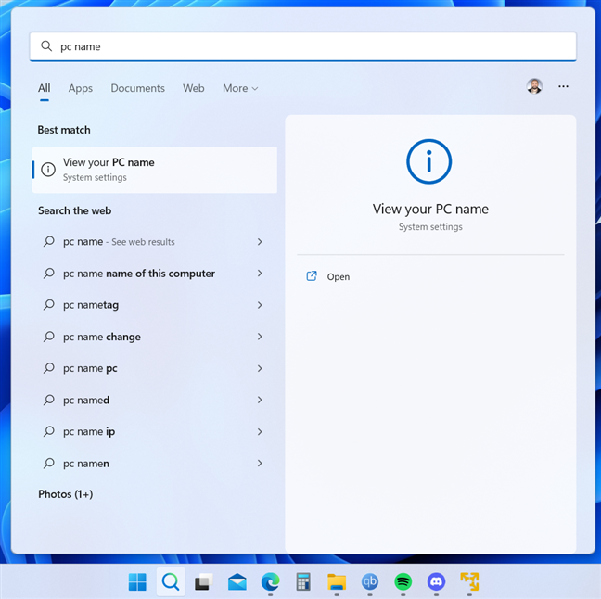
Task: Open the three-dot options menu
Action: pyautogui.click(x=563, y=86)
